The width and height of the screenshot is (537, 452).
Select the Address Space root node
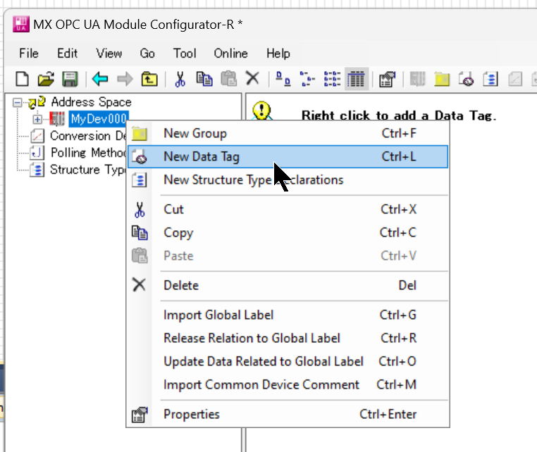coord(91,102)
